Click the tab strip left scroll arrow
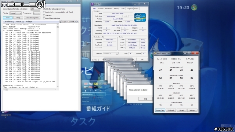The height and width of the screenshot is (132, 235). point(75,22)
